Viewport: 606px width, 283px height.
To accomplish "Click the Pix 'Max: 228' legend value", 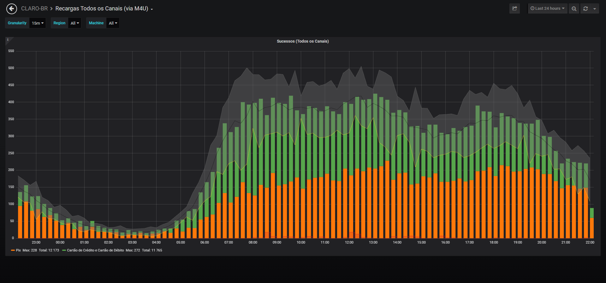I will (30, 250).
